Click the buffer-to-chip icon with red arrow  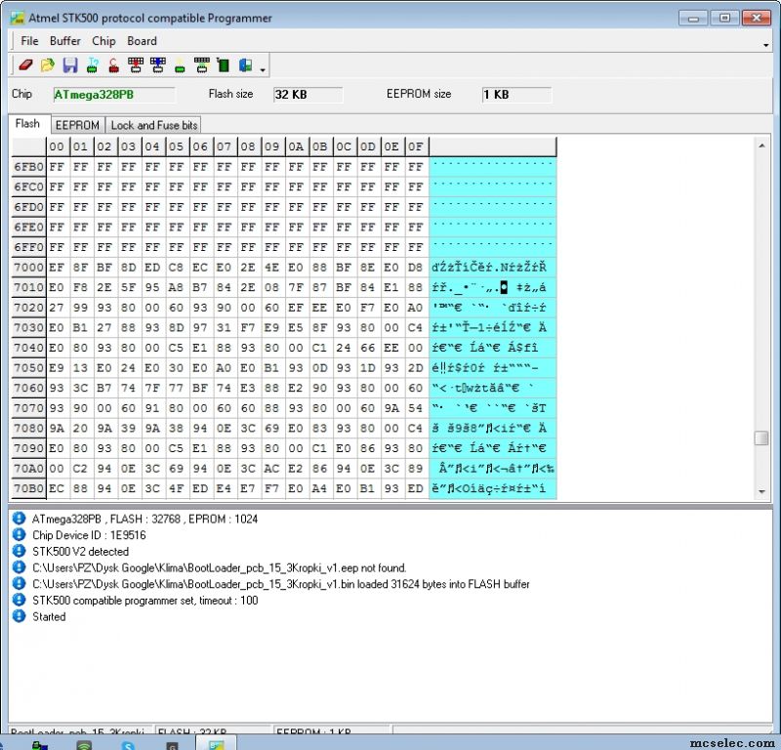[x=136, y=65]
